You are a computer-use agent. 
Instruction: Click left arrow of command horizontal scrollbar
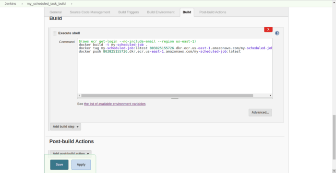point(79,95)
